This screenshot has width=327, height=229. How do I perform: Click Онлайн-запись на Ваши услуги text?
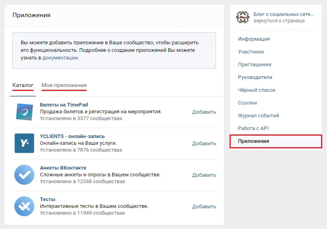click(78, 143)
